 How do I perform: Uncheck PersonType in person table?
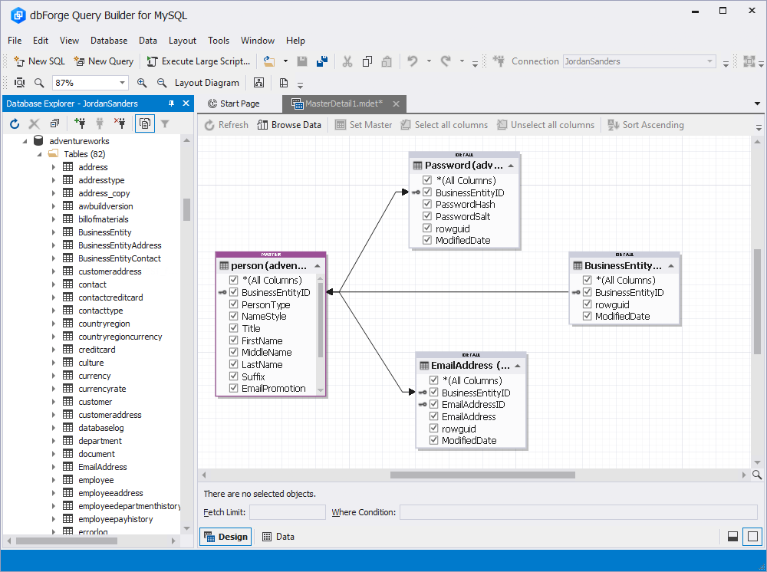(233, 304)
